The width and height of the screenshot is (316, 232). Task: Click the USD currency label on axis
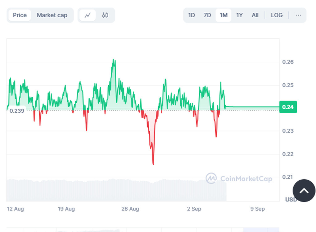pos(291,200)
